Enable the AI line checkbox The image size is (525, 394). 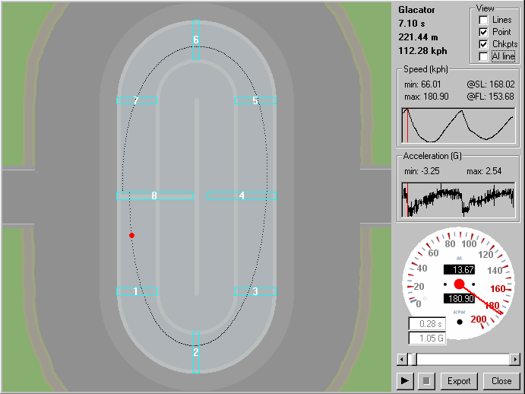tap(483, 56)
